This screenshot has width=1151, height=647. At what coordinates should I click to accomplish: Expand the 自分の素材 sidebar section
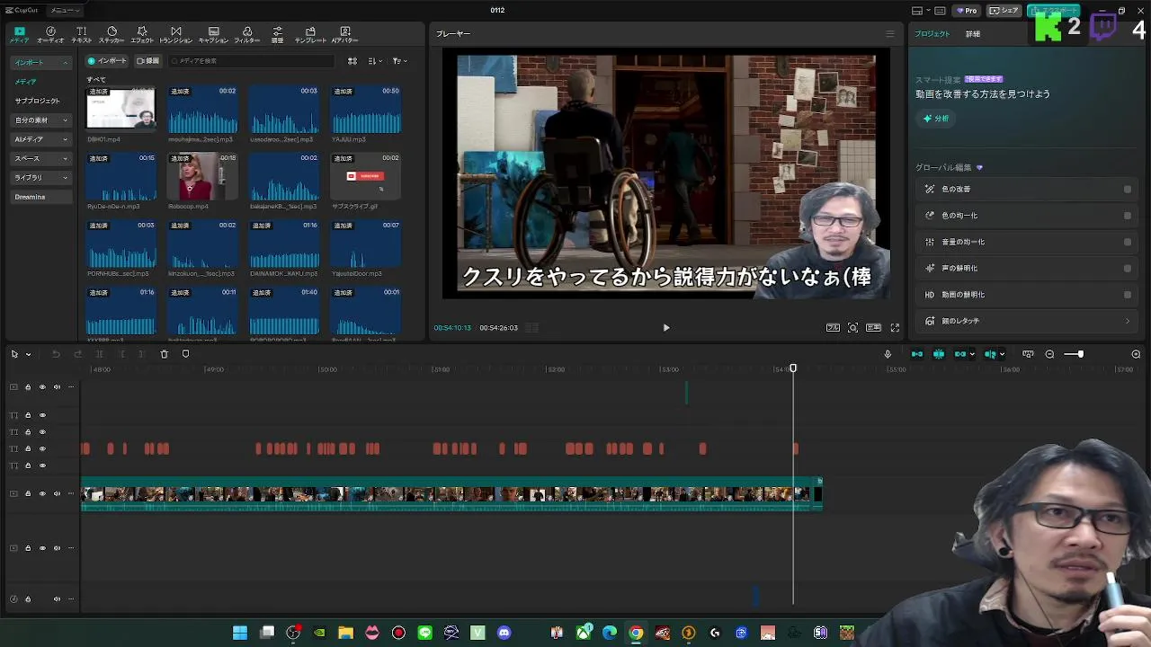coord(40,120)
